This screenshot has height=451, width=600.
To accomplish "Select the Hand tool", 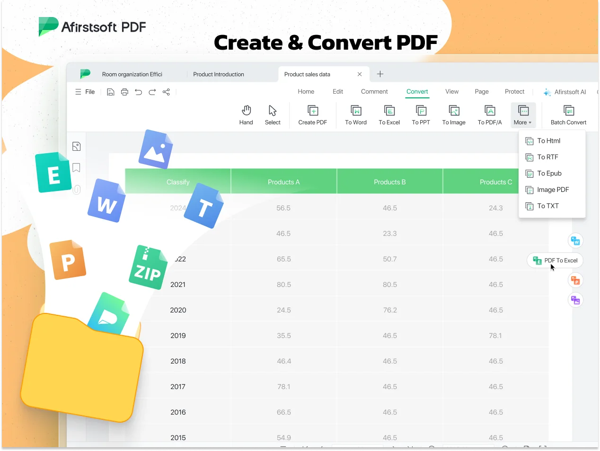I will click(246, 115).
